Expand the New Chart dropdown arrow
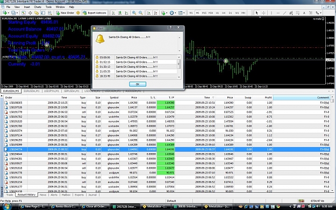 (x=8, y=13)
